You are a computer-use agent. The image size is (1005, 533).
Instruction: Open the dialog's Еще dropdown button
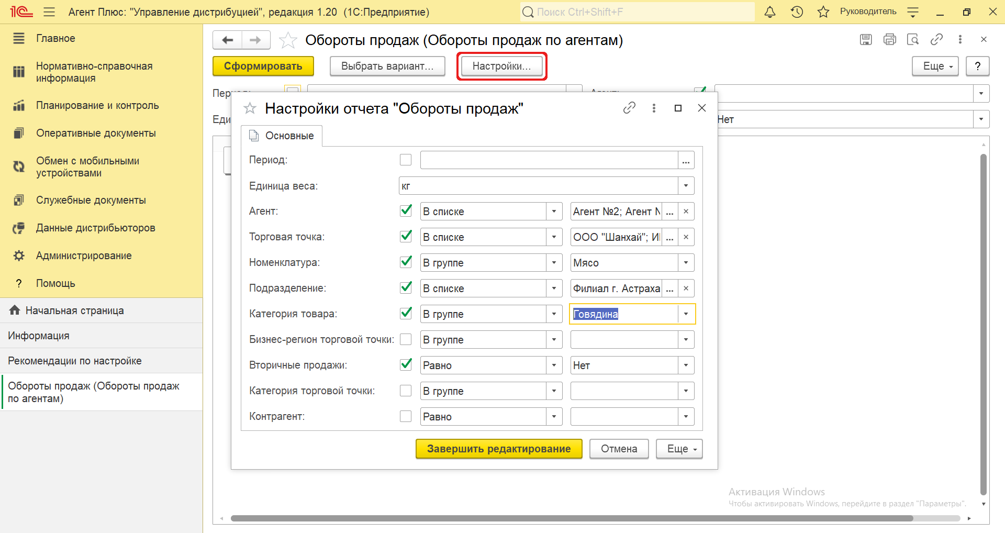[x=679, y=449]
